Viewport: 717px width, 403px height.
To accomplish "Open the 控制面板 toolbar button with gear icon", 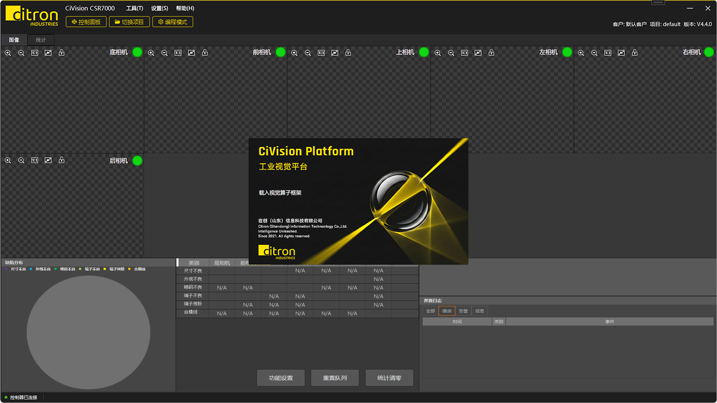I will click(x=86, y=22).
